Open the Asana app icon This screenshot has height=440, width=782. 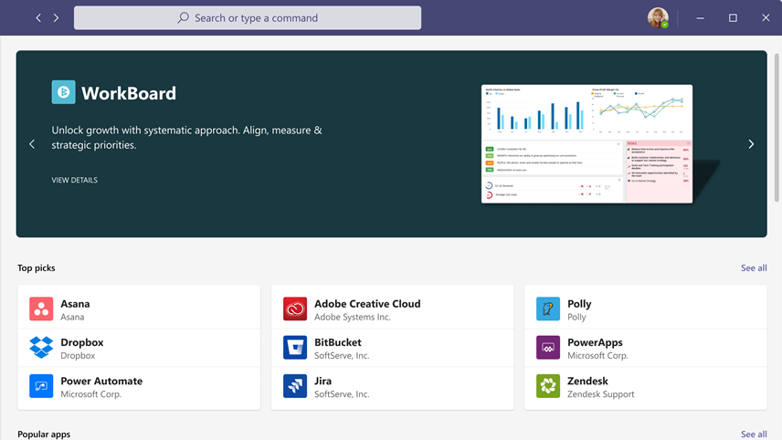coord(41,309)
